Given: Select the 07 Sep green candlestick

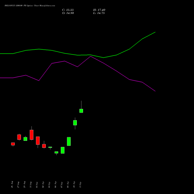Looking at the screenshot, I should [x=62, y=150].
